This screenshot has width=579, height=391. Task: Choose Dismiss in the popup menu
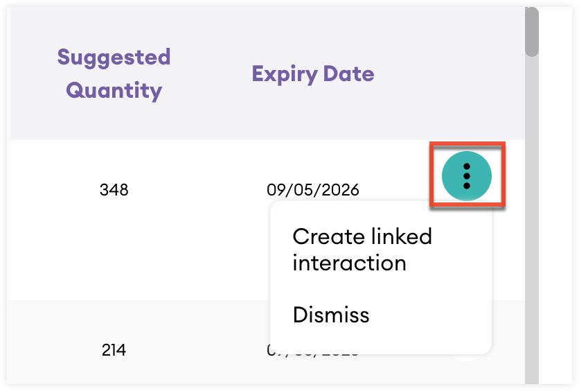tap(331, 315)
